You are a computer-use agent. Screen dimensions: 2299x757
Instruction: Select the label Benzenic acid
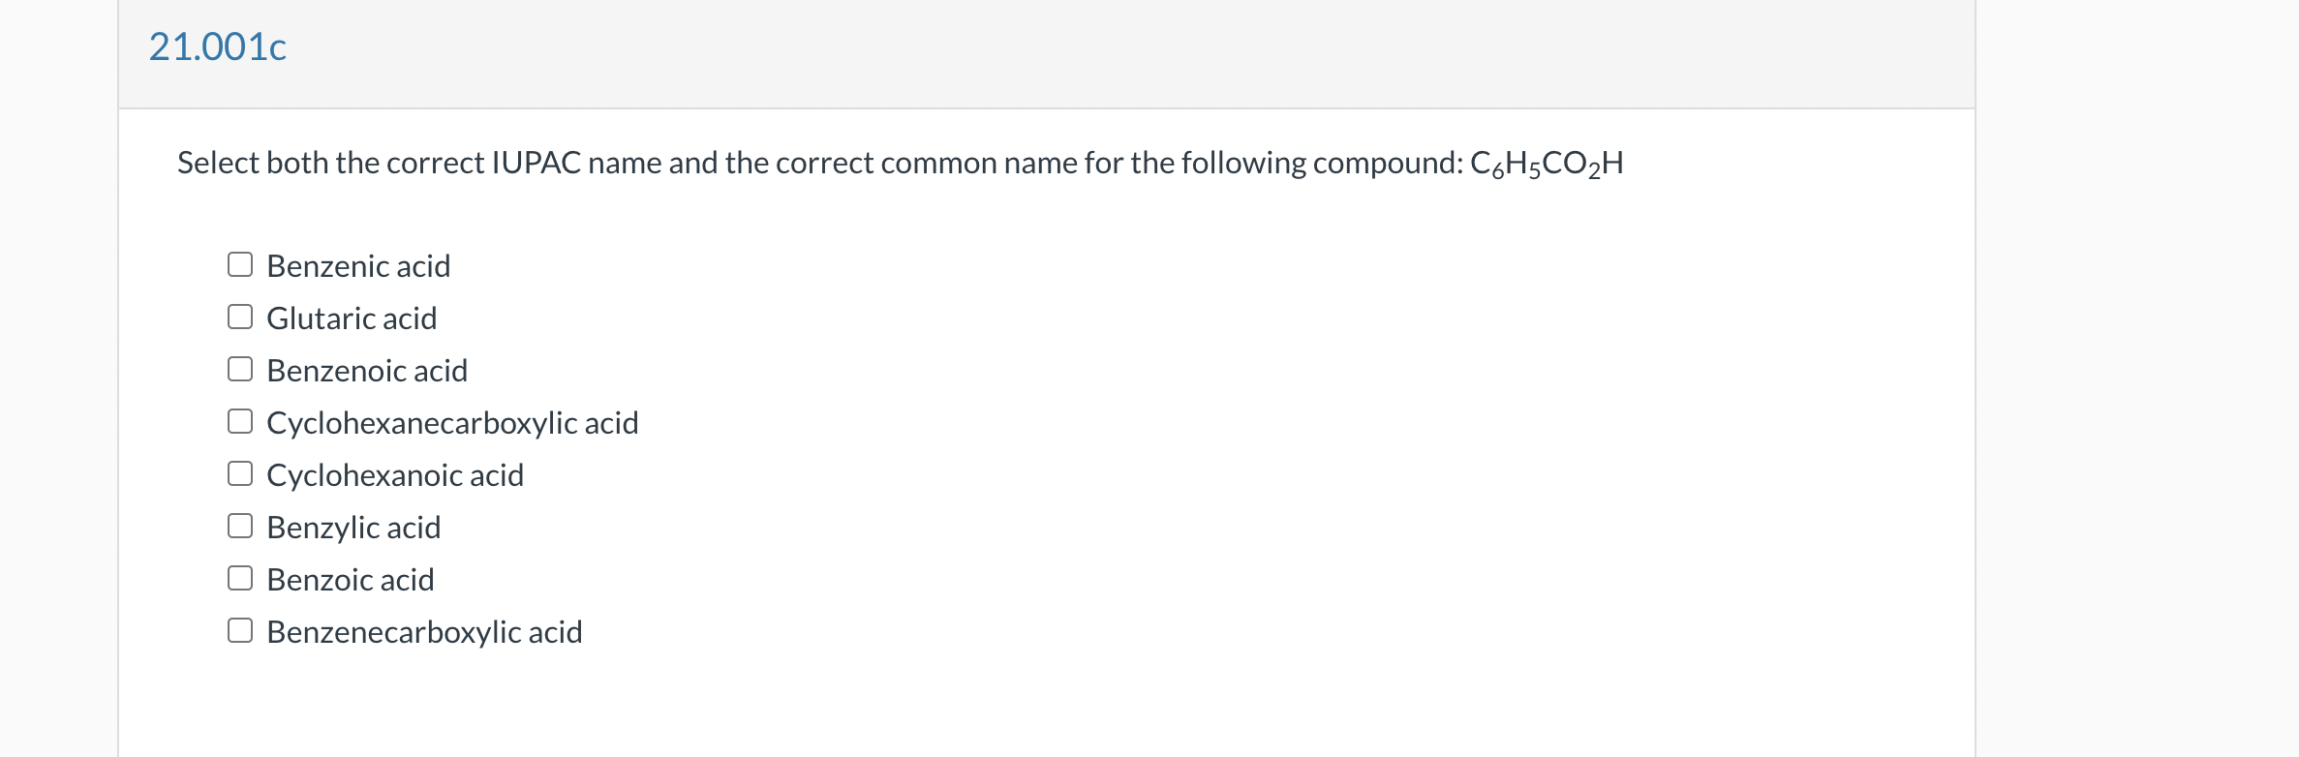point(358,264)
